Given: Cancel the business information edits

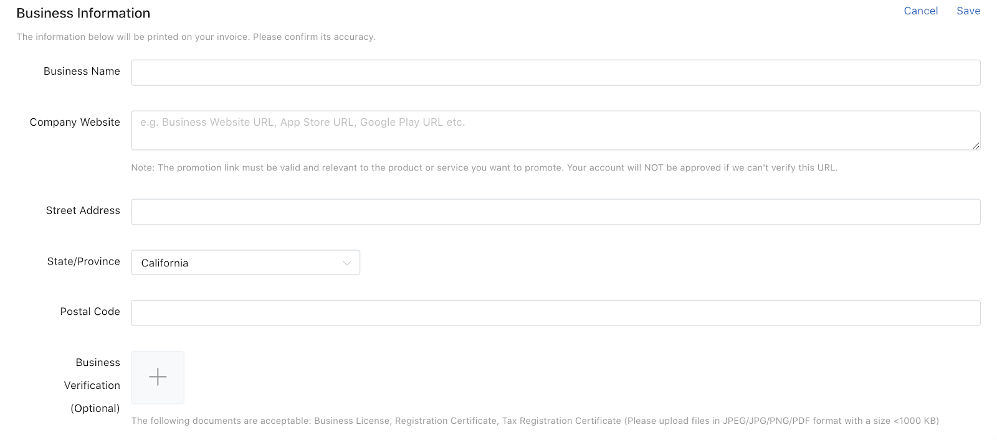Looking at the screenshot, I should point(920,11).
